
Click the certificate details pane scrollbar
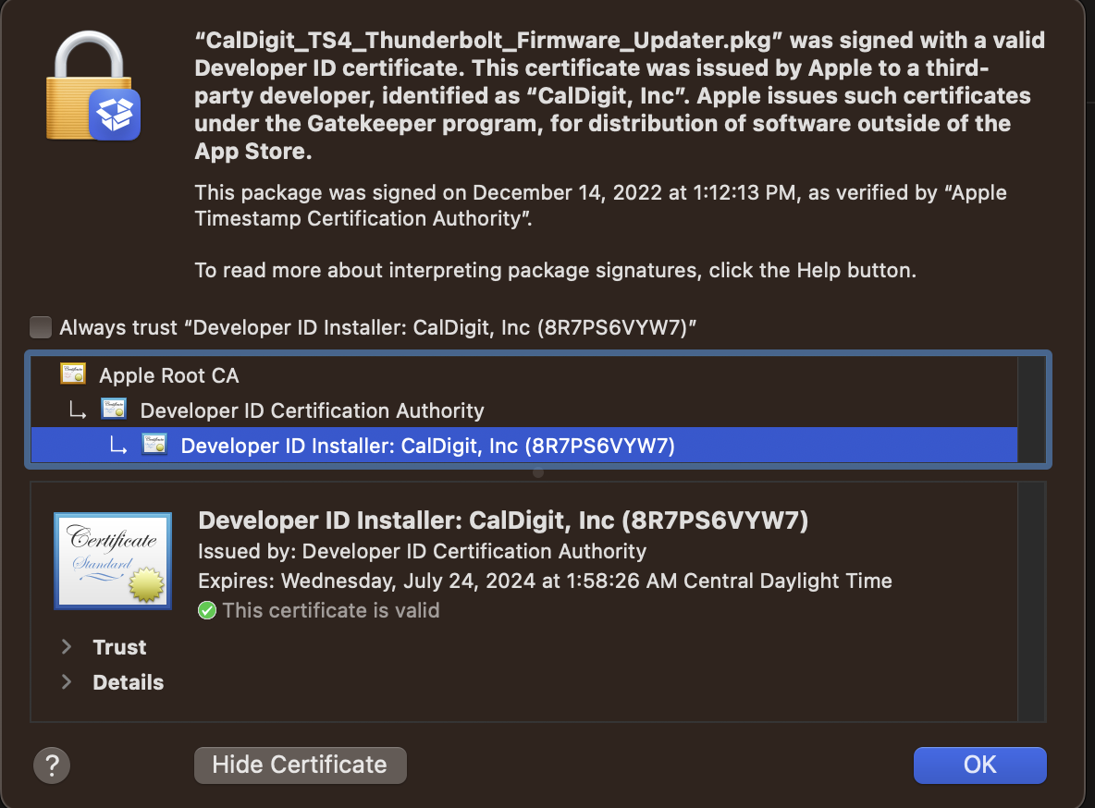coord(1031,601)
